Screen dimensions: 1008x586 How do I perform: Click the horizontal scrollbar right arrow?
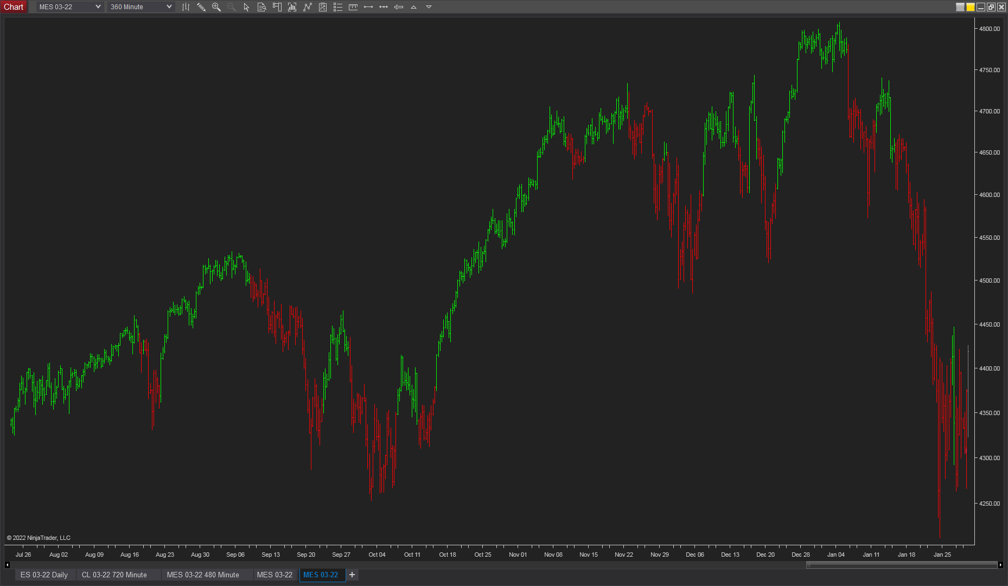click(1000, 565)
